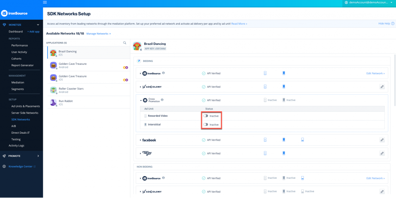Viewport: 396px width, 198px height.
Task: Expand the facebook network row
Action: tap(140, 140)
